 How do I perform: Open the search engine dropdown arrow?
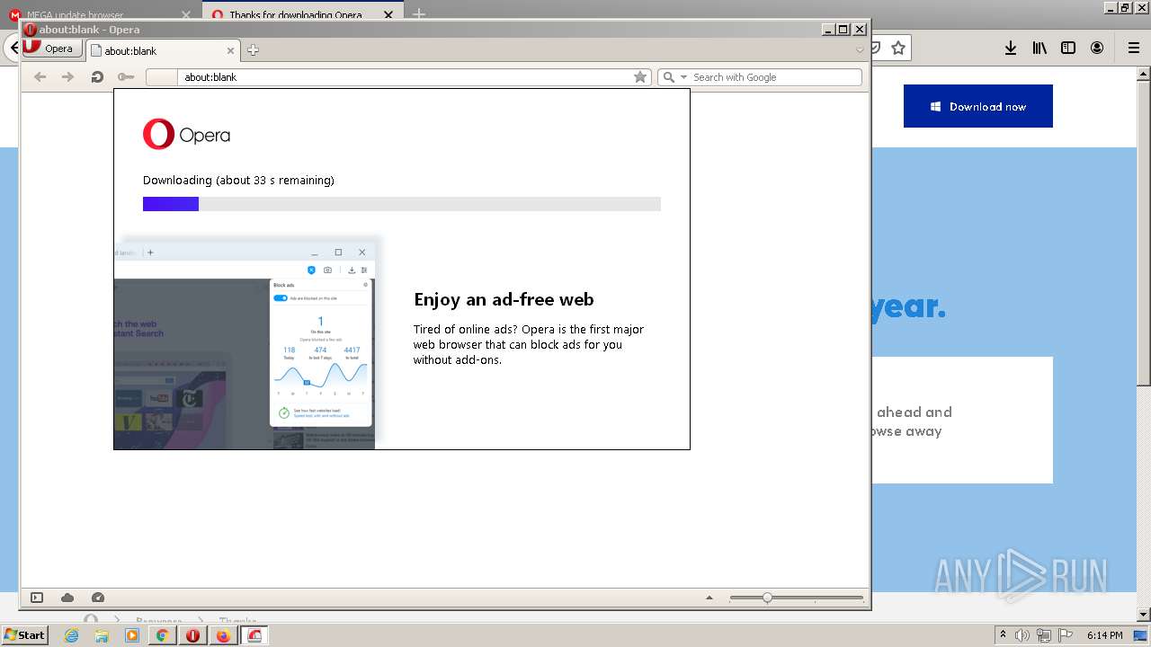(x=683, y=77)
